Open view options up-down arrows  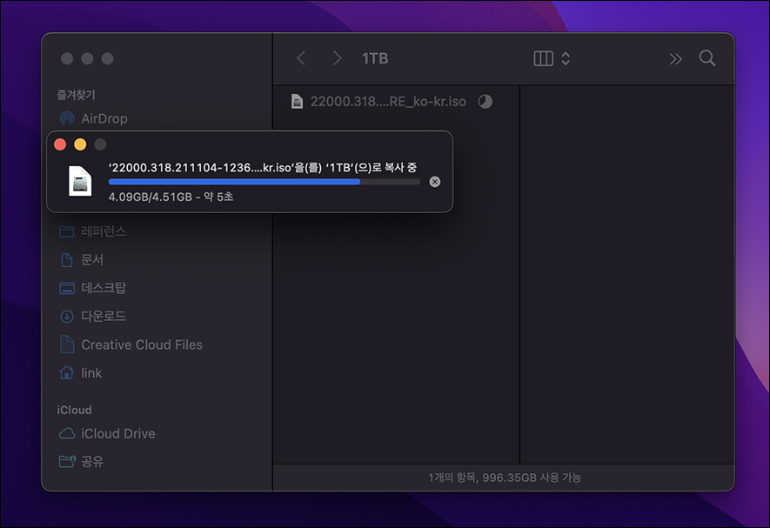pos(566,58)
